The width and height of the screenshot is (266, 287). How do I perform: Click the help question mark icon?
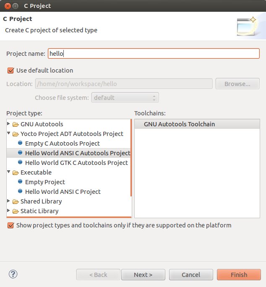(13, 274)
